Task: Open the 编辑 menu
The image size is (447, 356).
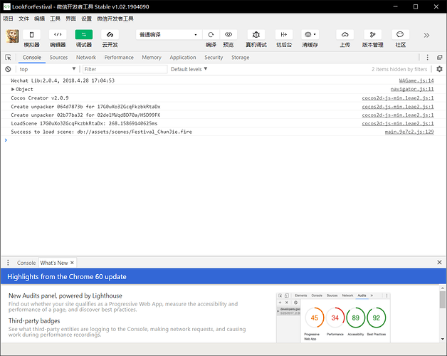Action: point(39,19)
